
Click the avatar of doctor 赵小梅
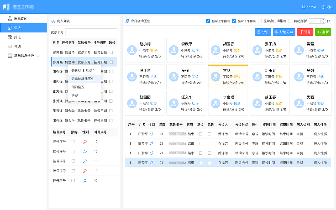(x=132, y=50)
